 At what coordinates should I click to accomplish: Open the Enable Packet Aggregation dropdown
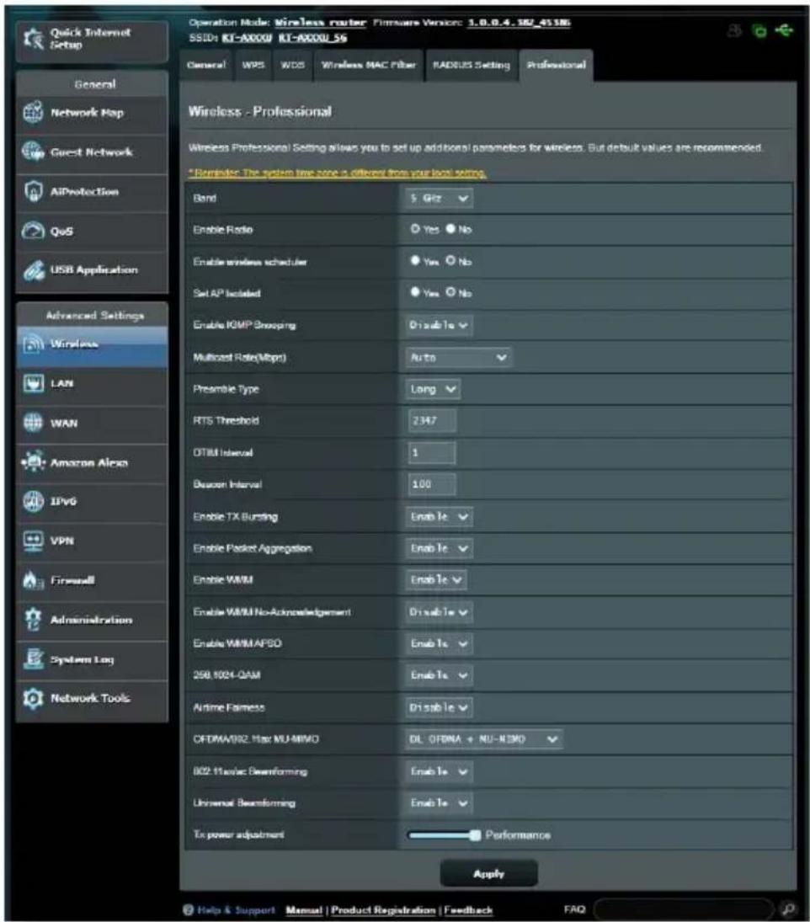[x=439, y=549]
